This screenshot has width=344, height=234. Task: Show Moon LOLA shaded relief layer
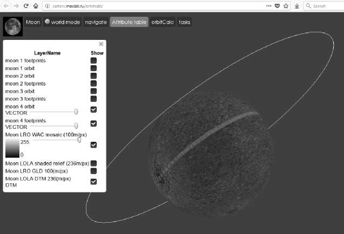coord(93,163)
